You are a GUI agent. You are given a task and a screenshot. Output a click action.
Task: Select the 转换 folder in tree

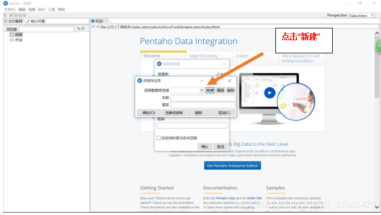[16, 35]
